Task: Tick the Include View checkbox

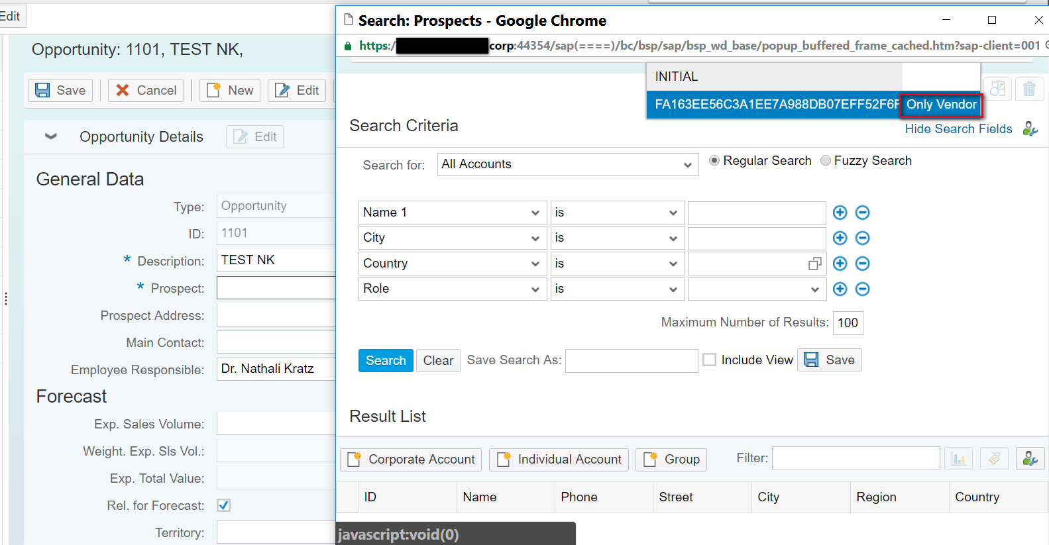Action: tap(709, 360)
